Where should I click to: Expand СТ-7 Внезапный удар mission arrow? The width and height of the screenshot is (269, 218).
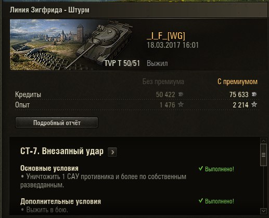coord(112,152)
